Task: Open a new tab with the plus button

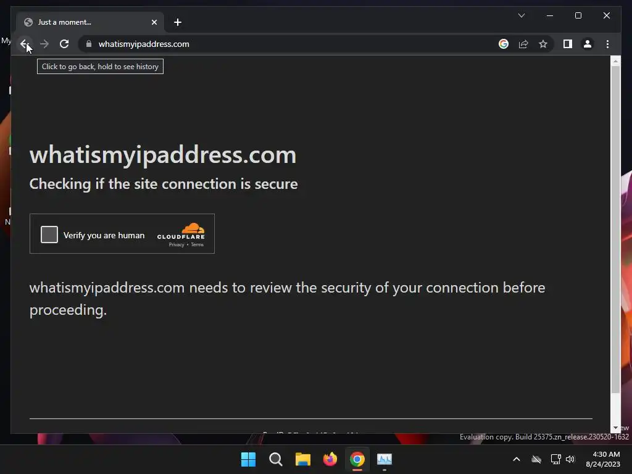Action: (178, 22)
